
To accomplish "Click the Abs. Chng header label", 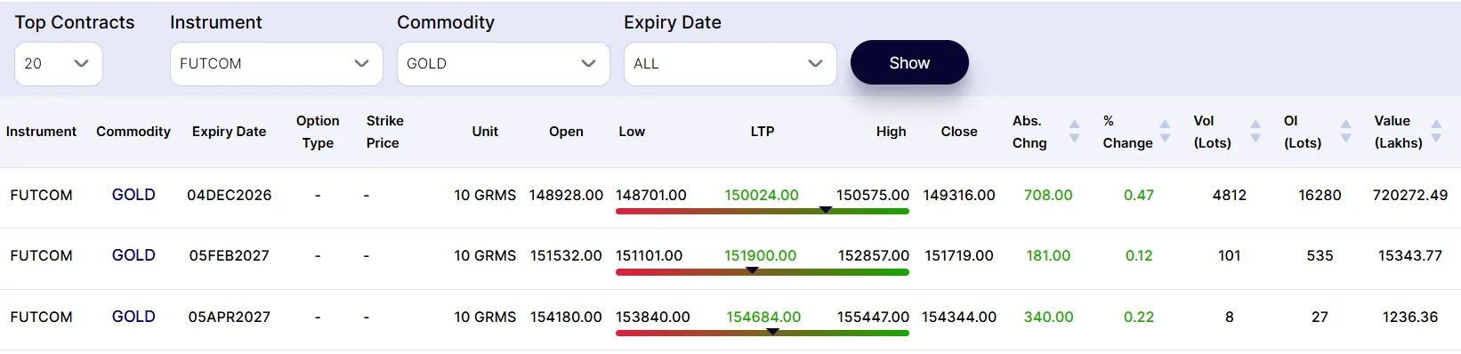I will click(x=1029, y=132).
